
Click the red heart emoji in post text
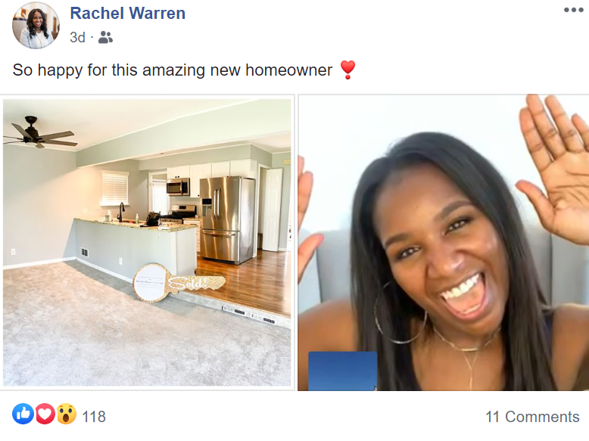[x=347, y=70]
